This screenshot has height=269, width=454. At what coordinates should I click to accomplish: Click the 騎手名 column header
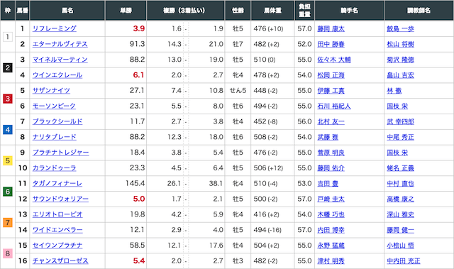(x=349, y=11)
